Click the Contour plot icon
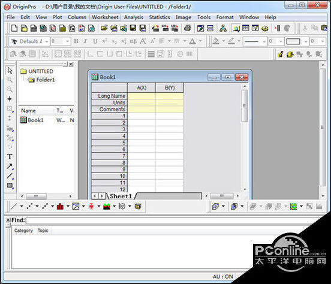This screenshot has height=284, width=331. tap(293, 206)
